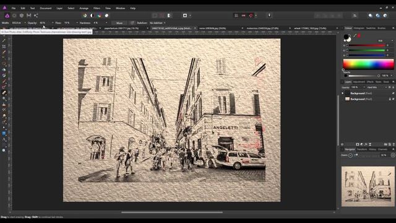Image resolution: width=396 pixels, height=223 pixels.
Task: Click the More button in context toolbar
Action: pos(119,23)
